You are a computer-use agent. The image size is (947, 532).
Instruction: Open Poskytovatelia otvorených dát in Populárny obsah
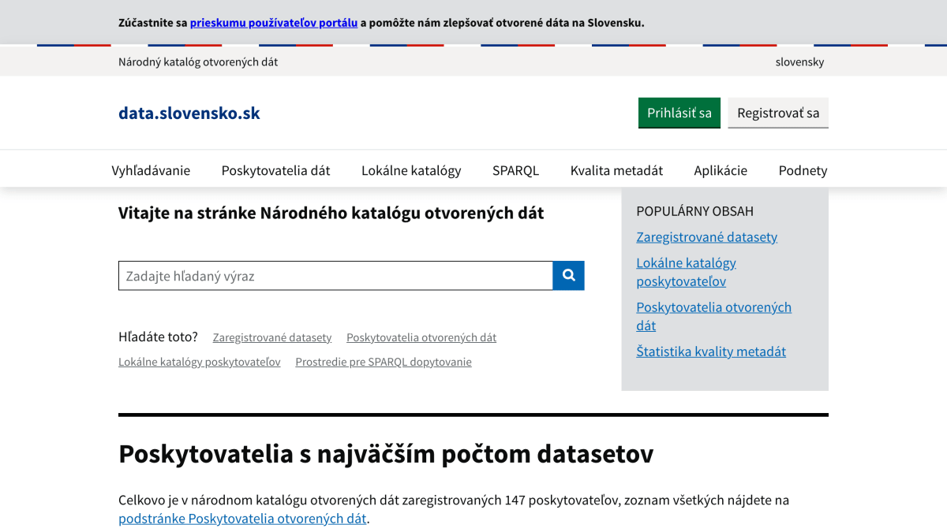coord(713,316)
